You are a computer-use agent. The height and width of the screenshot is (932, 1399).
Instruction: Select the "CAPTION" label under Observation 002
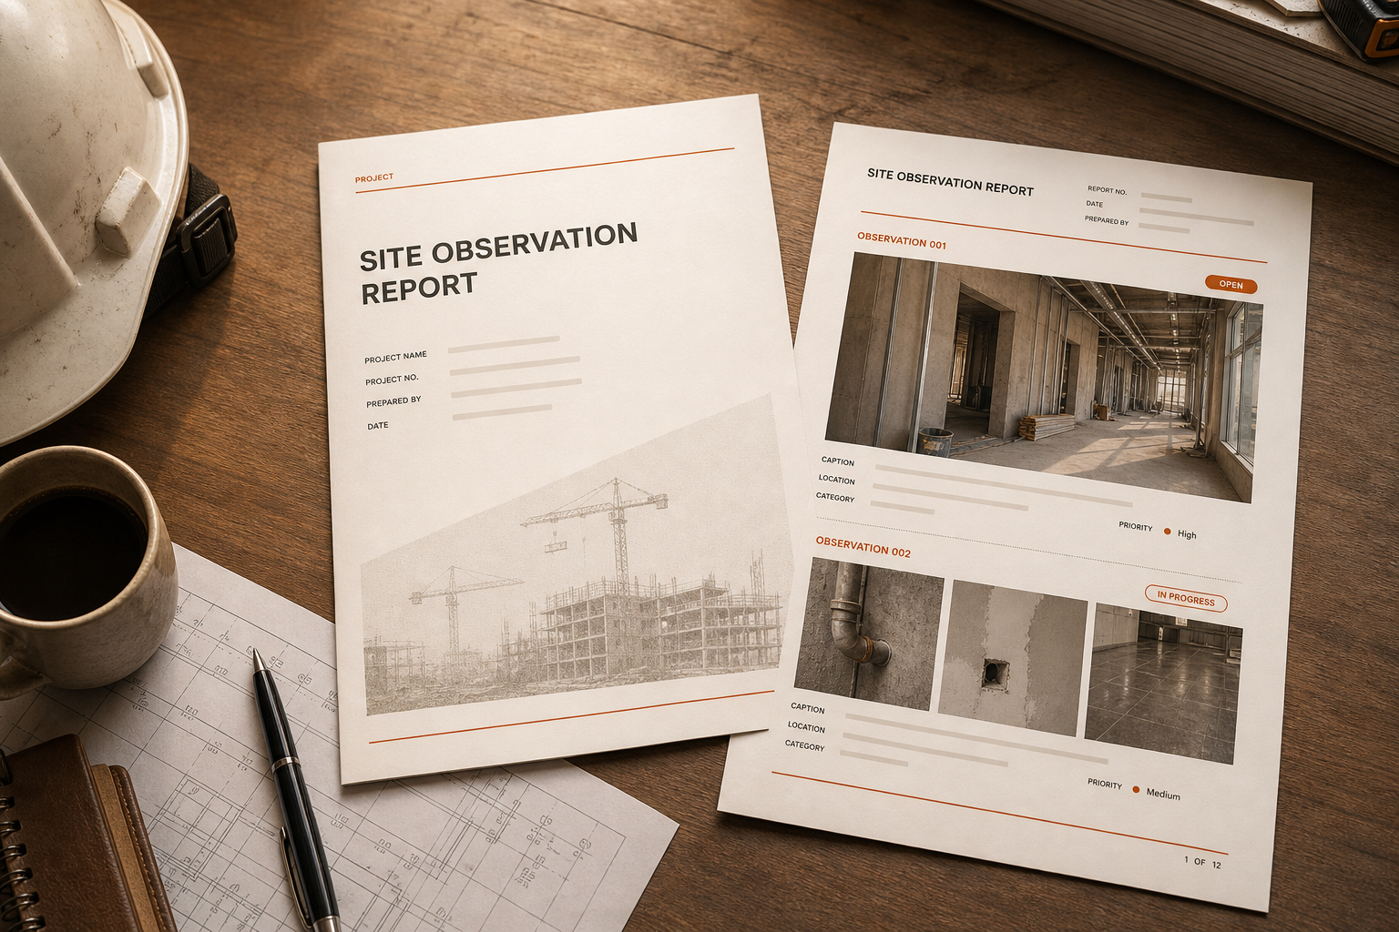pyautogui.click(x=807, y=708)
